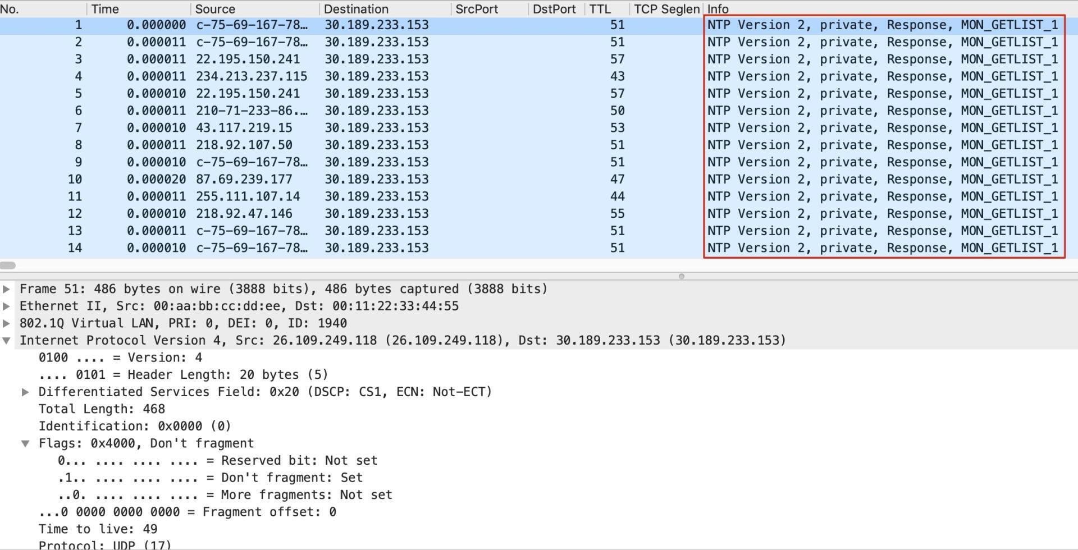Click the SrcPort column header

(476, 9)
